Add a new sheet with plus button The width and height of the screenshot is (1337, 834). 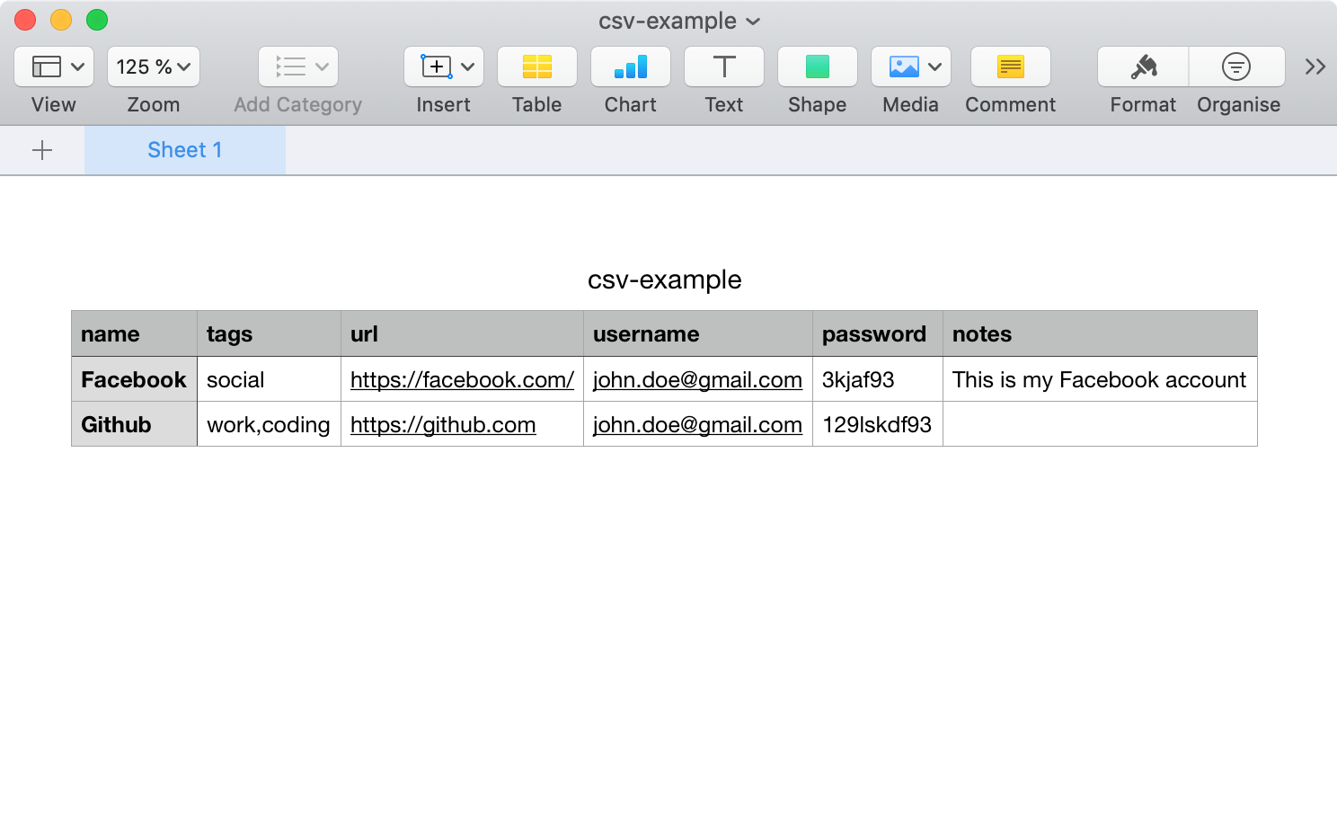(42, 150)
